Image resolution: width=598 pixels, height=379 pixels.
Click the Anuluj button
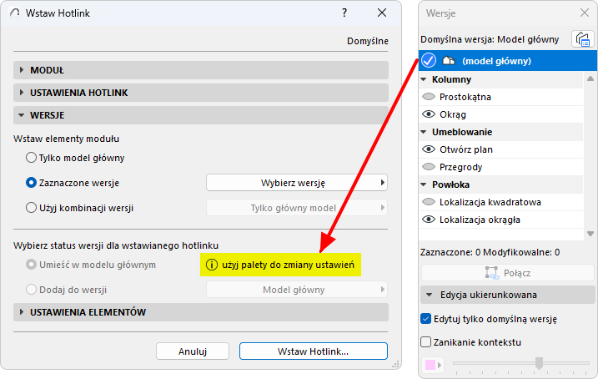pyautogui.click(x=193, y=351)
